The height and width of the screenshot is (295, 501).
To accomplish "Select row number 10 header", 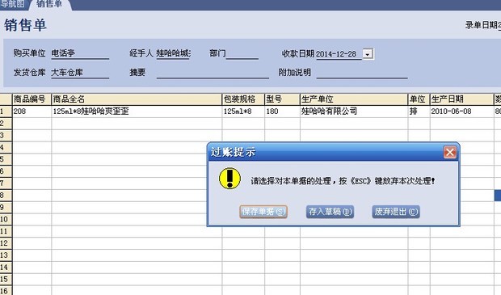I will coord(6,219).
